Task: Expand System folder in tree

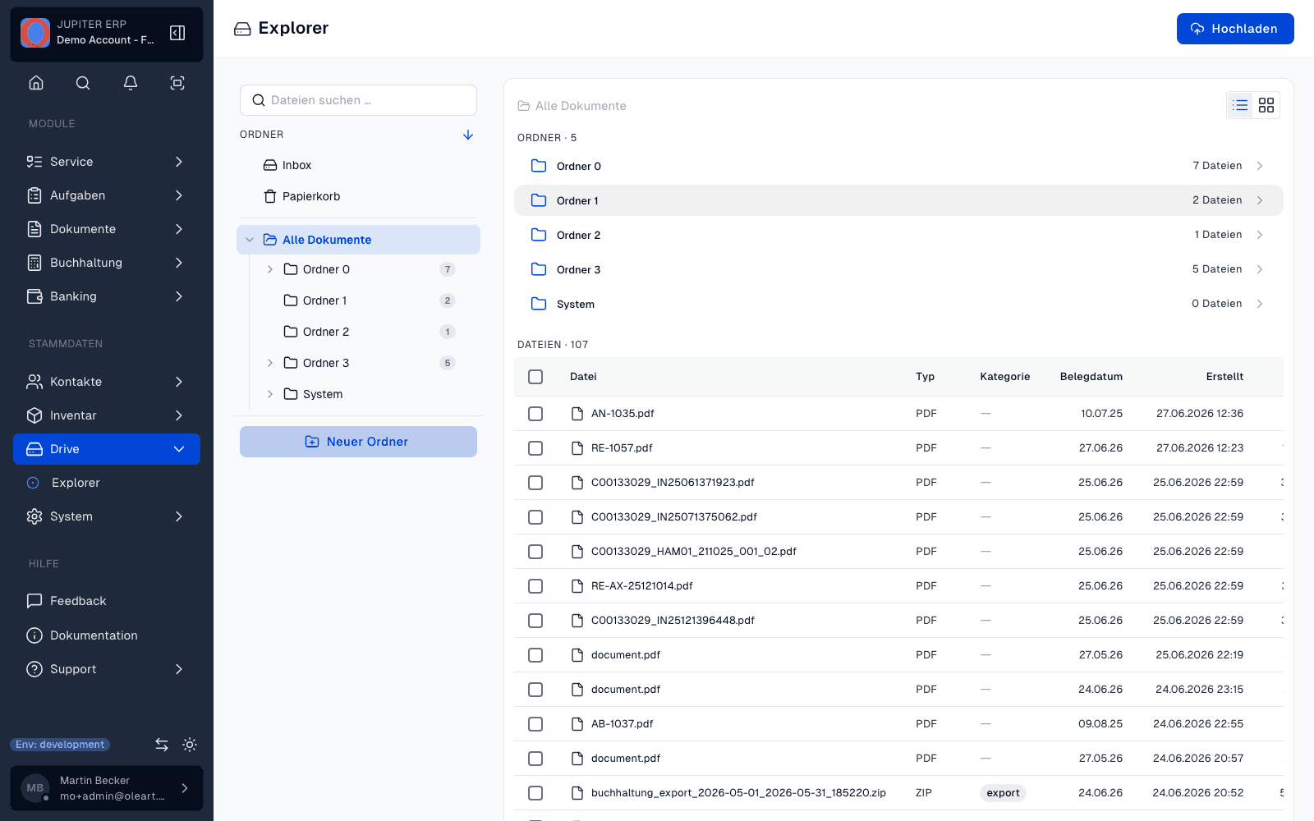Action: [x=270, y=394]
